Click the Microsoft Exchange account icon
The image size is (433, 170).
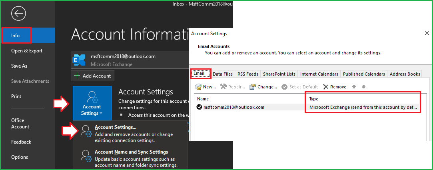pos(79,60)
